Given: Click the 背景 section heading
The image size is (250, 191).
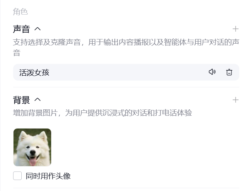Looking at the screenshot, I should 21,100.
